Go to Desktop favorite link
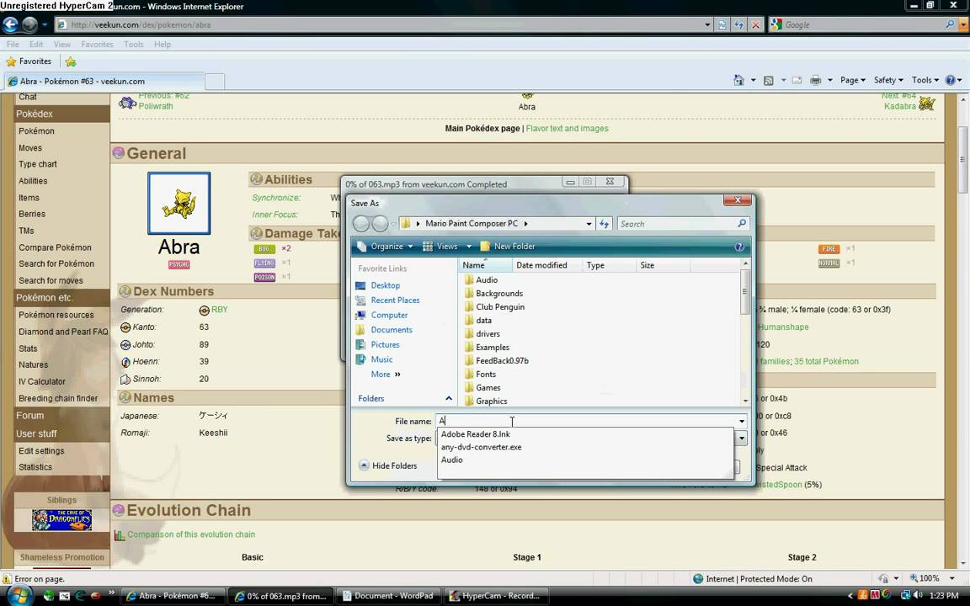Screen dimensions: 970x606 (x=386, y=285)
